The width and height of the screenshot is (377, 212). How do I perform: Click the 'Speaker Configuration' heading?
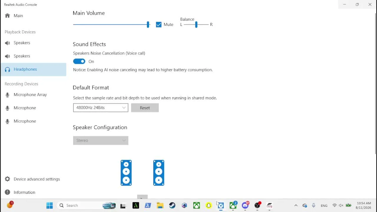[100, 127]
